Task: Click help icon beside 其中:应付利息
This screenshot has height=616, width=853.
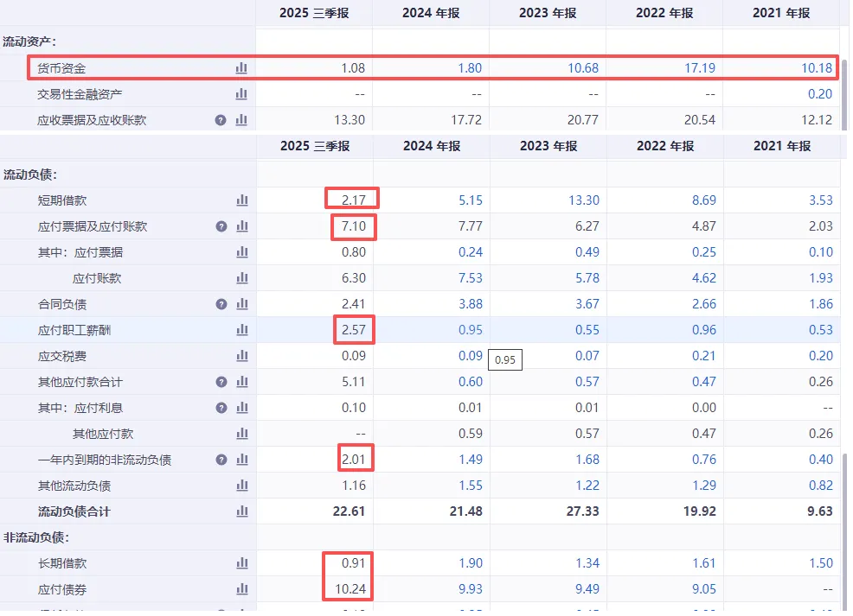Action: tap(221, 408)
